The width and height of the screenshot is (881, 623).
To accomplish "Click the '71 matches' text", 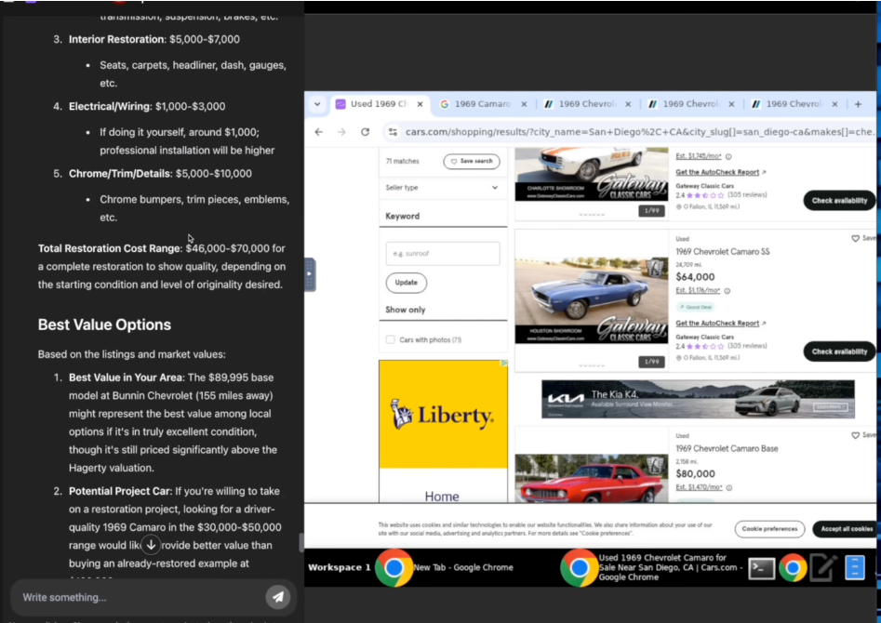I will coord(402,161).
